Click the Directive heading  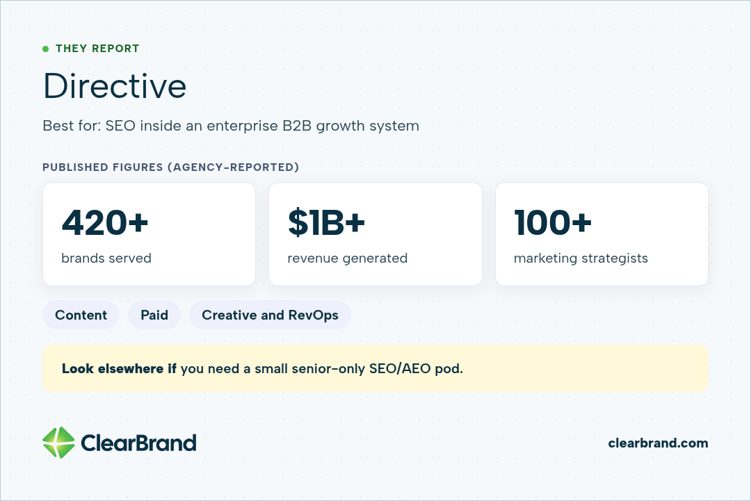(x=115, y=86)
